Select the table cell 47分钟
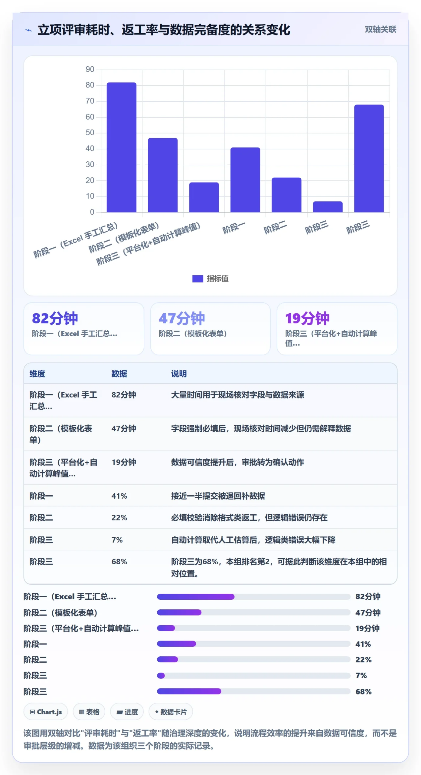This screenshot has height=775, width=421. [x=124, y=428]
